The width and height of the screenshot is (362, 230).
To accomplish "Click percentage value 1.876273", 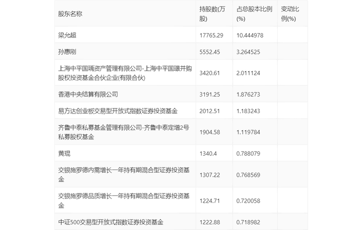I will coord(248,95).
